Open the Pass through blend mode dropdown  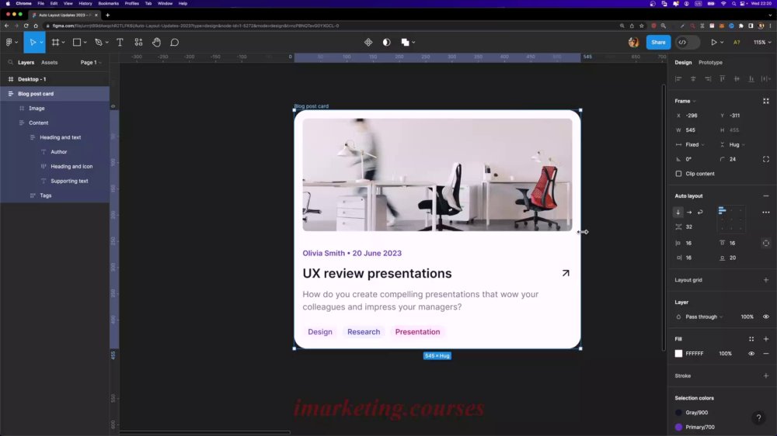coord(704,317)
